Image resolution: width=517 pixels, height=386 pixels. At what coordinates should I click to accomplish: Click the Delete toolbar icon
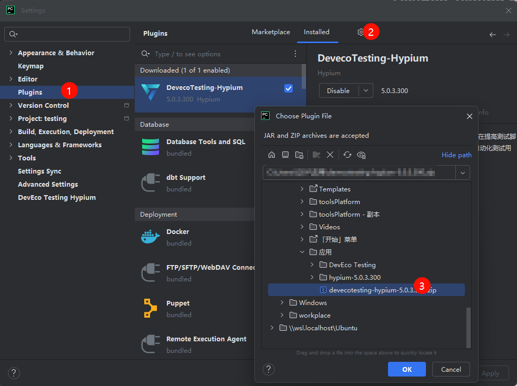tap(330, 155)
